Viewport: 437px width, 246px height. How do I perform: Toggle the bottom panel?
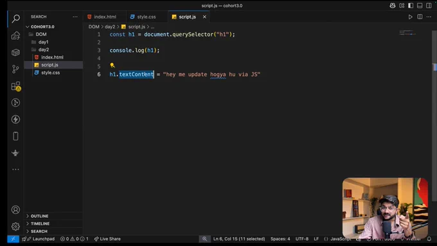click(x=420, y=6)
